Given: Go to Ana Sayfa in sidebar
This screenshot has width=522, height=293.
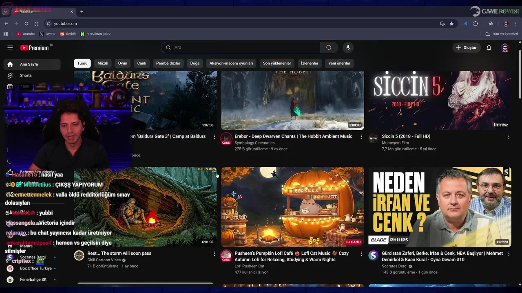Looking at the screenshot, I should pyautogui.click(x=32, y=64).
